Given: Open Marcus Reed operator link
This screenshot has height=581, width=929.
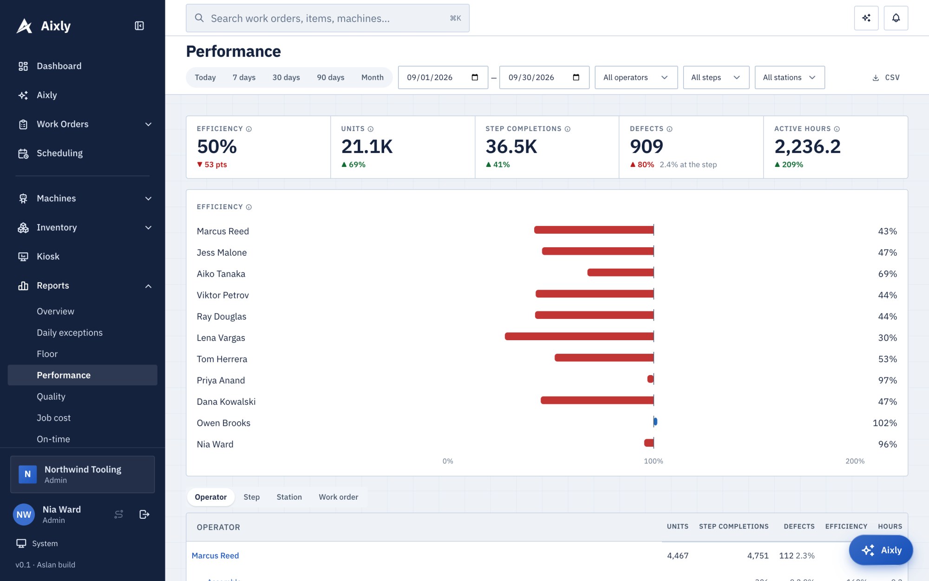Looking at the screenshot, I should coord(215,555).
